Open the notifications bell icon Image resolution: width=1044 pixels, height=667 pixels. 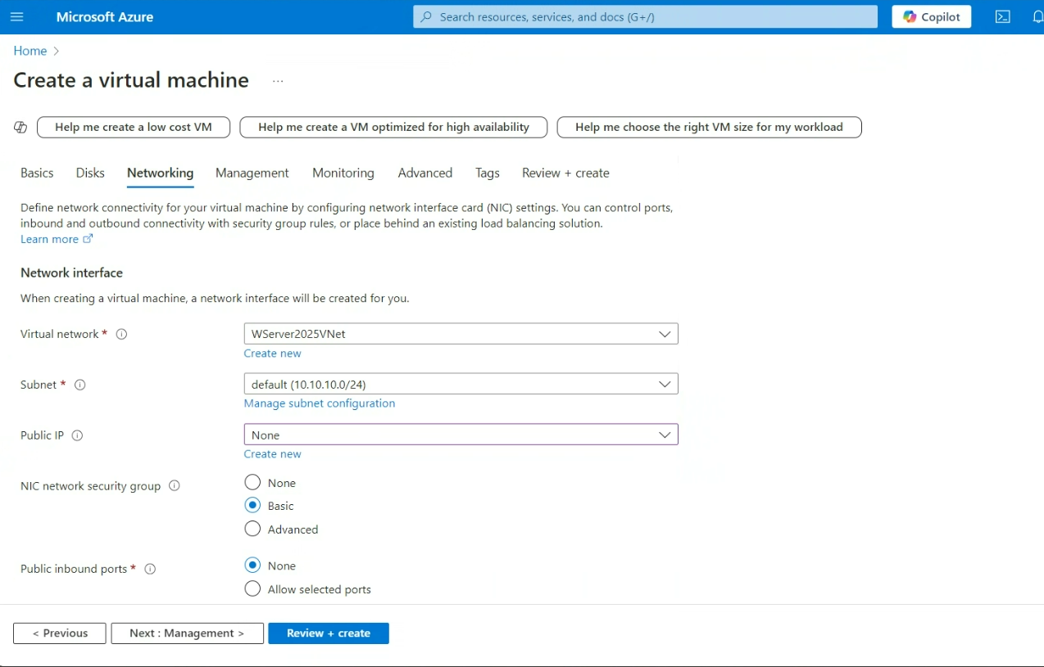pos(1037,17)
